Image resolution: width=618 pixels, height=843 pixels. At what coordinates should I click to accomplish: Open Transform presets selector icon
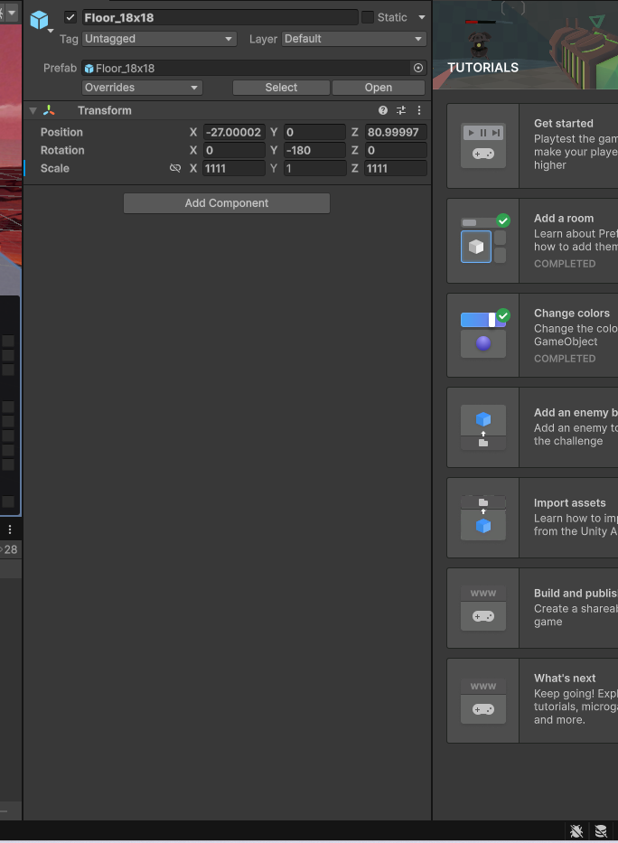pos(401,110)
